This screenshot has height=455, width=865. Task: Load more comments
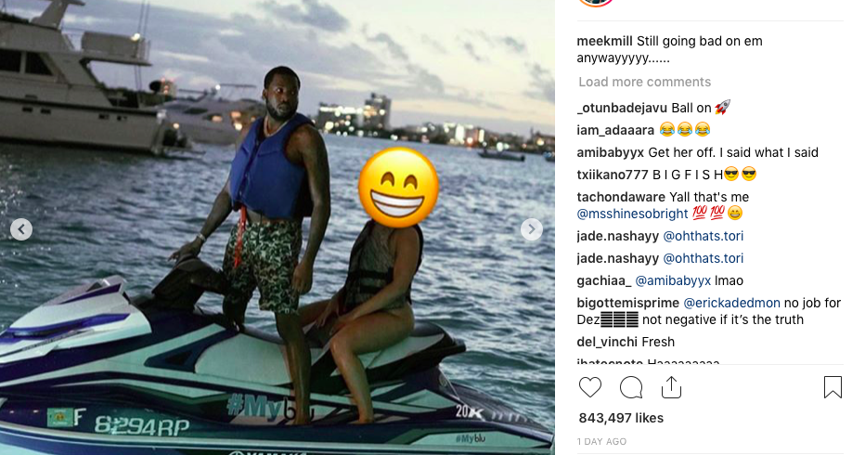(x=644, y=82)
